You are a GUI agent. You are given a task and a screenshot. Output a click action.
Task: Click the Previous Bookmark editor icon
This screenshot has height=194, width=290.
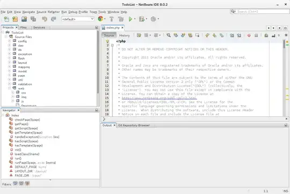click(207, 35)
